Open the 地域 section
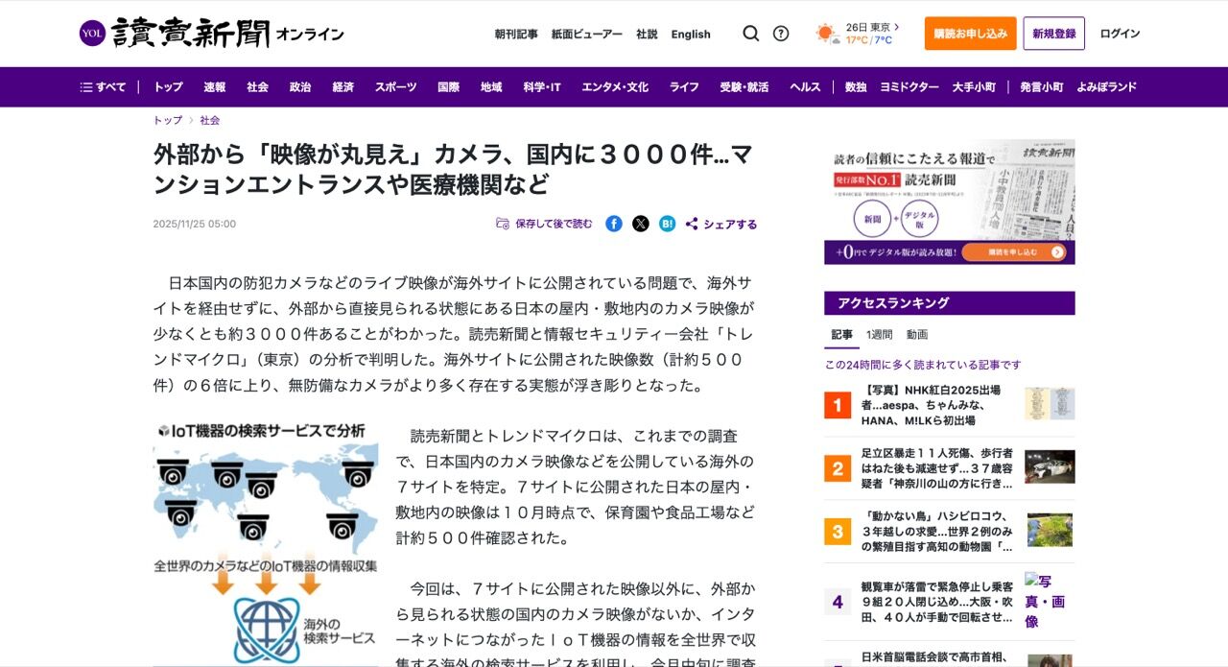 pyautogui.click(x=491, y=87)
